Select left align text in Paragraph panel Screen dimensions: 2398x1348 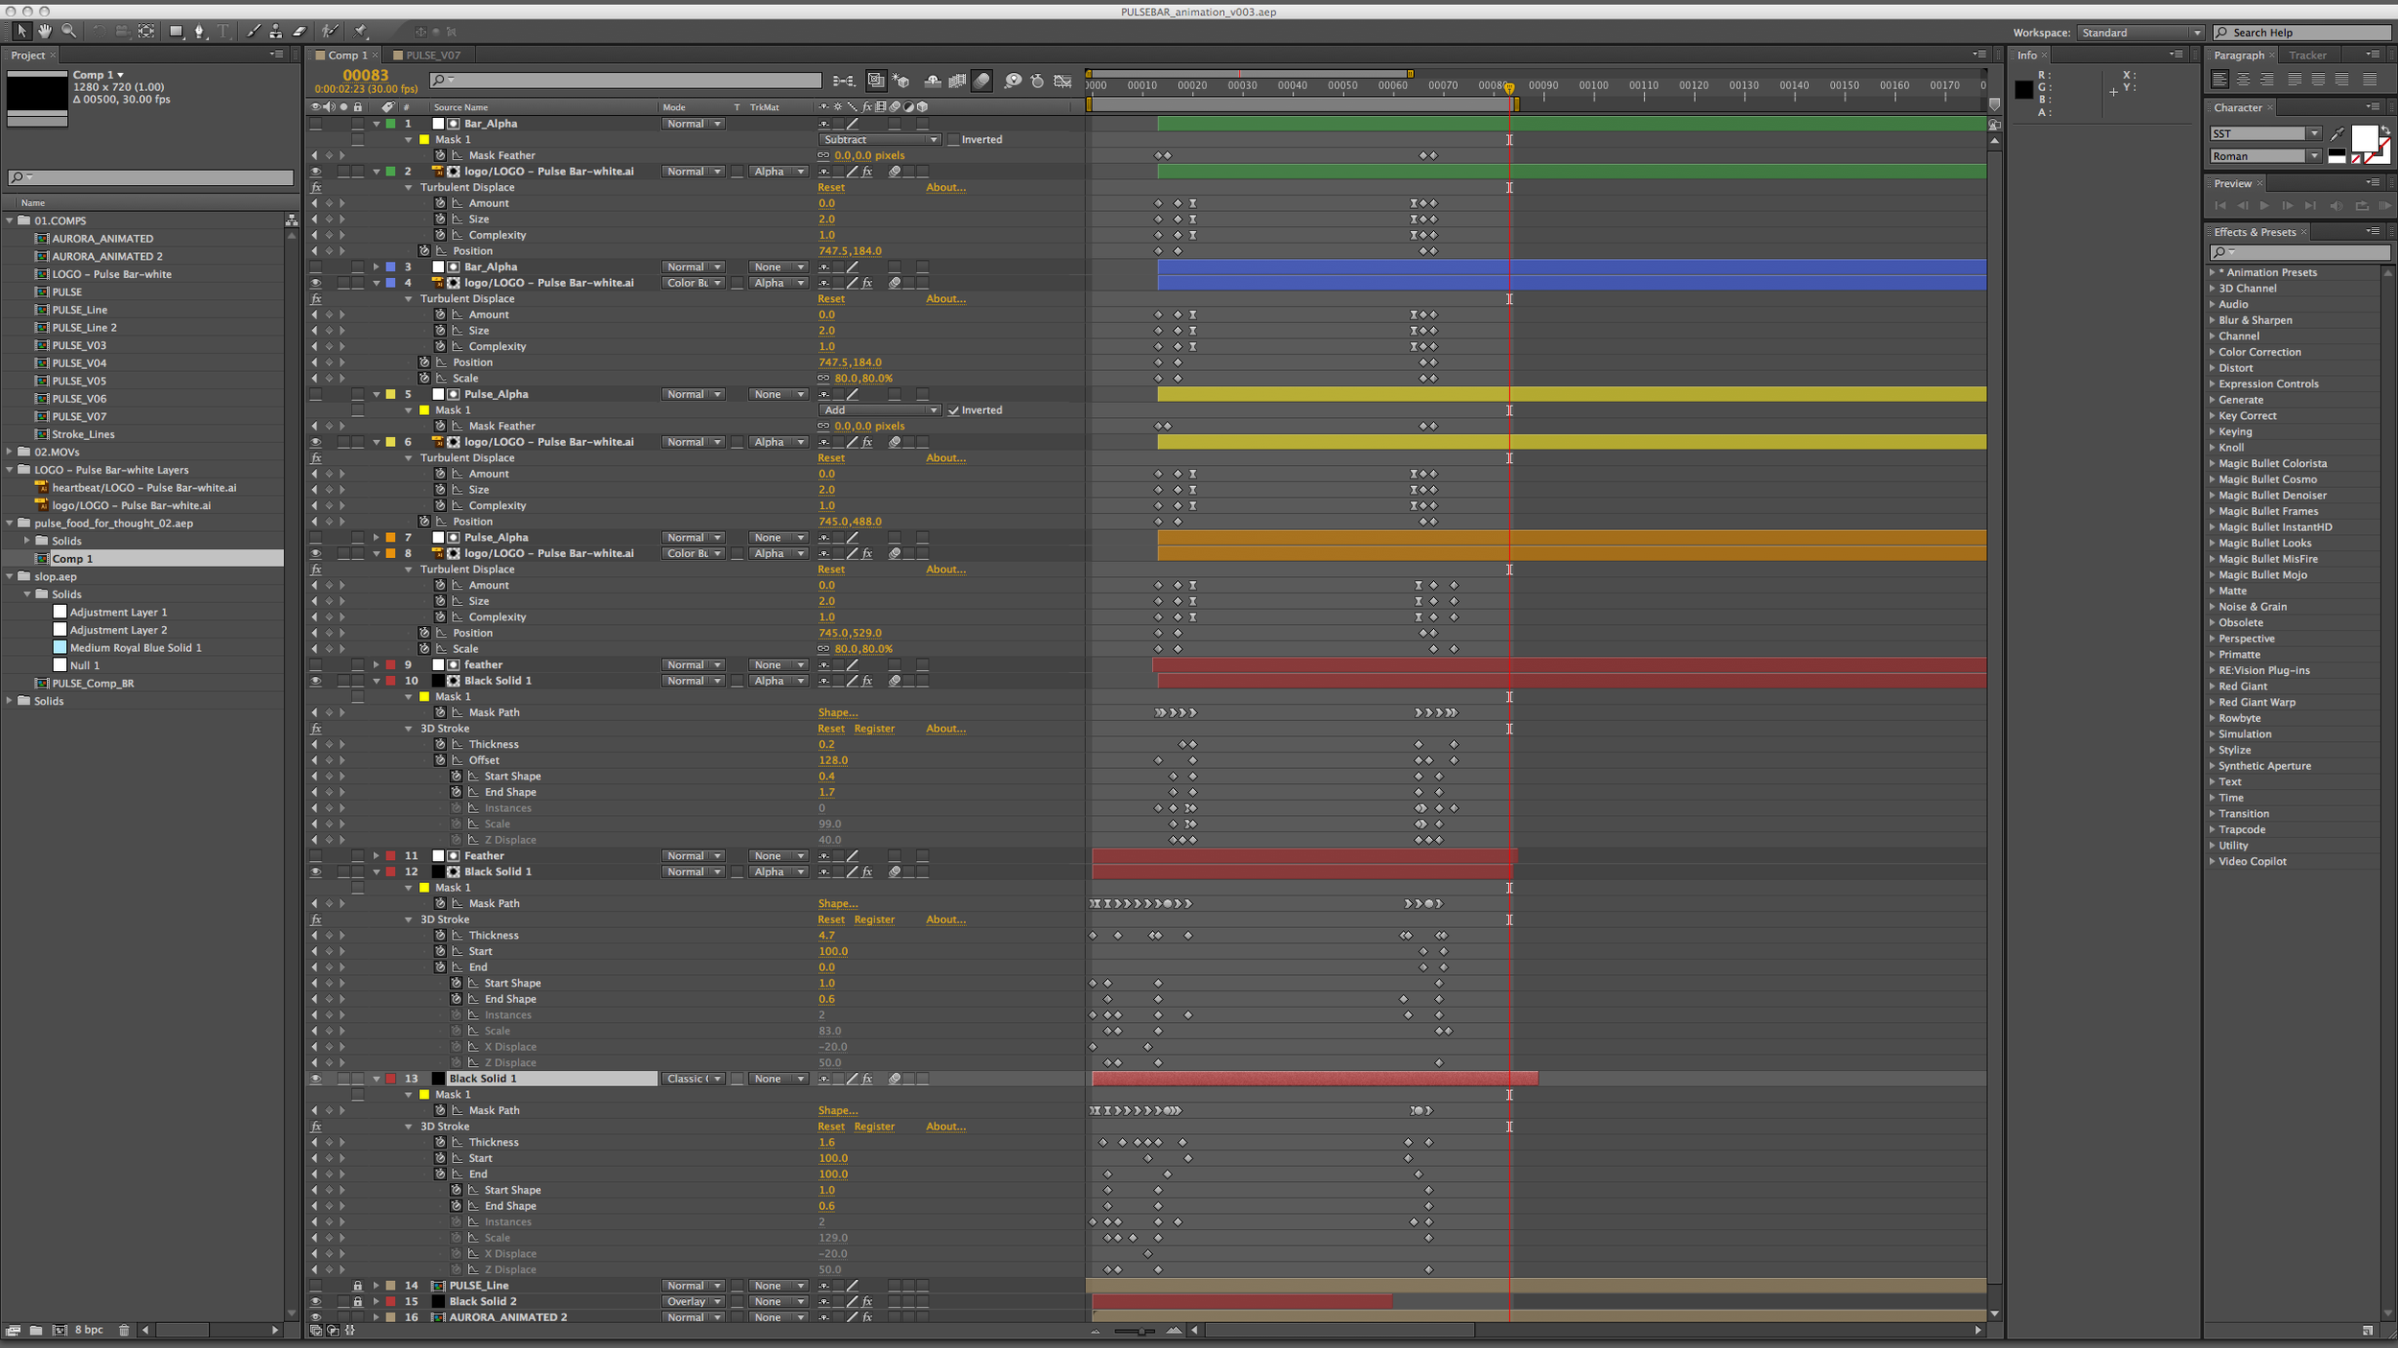(2220, 79)
